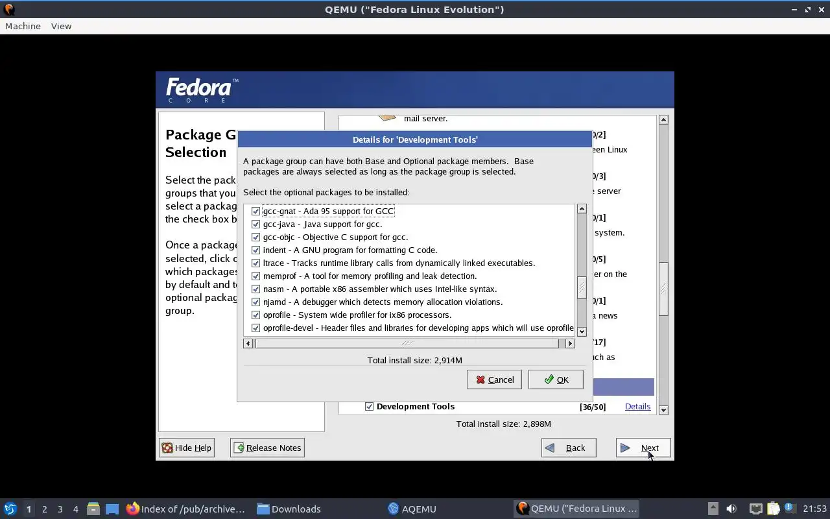Click the package list scroll-right arrow
Screen dimensions: 830x519
click(x=570, y=343)
